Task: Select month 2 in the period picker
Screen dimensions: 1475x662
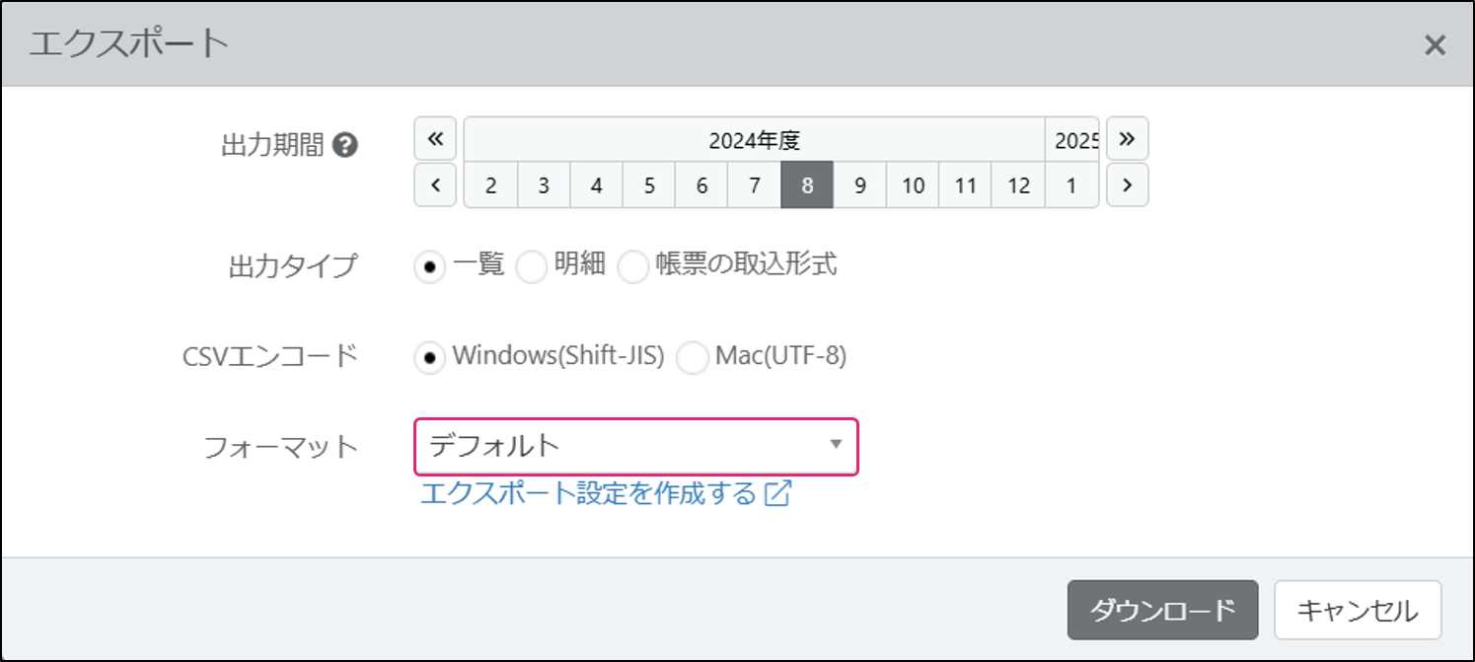Action: click(x=491, y=185)
